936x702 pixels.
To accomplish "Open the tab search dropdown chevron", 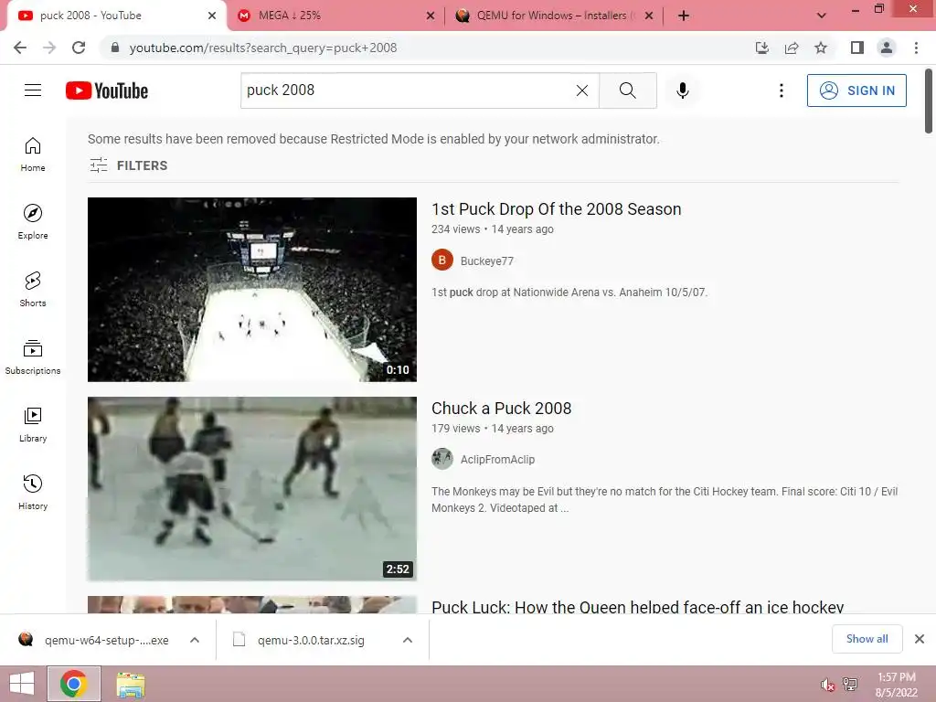I will tap(822, 16).
